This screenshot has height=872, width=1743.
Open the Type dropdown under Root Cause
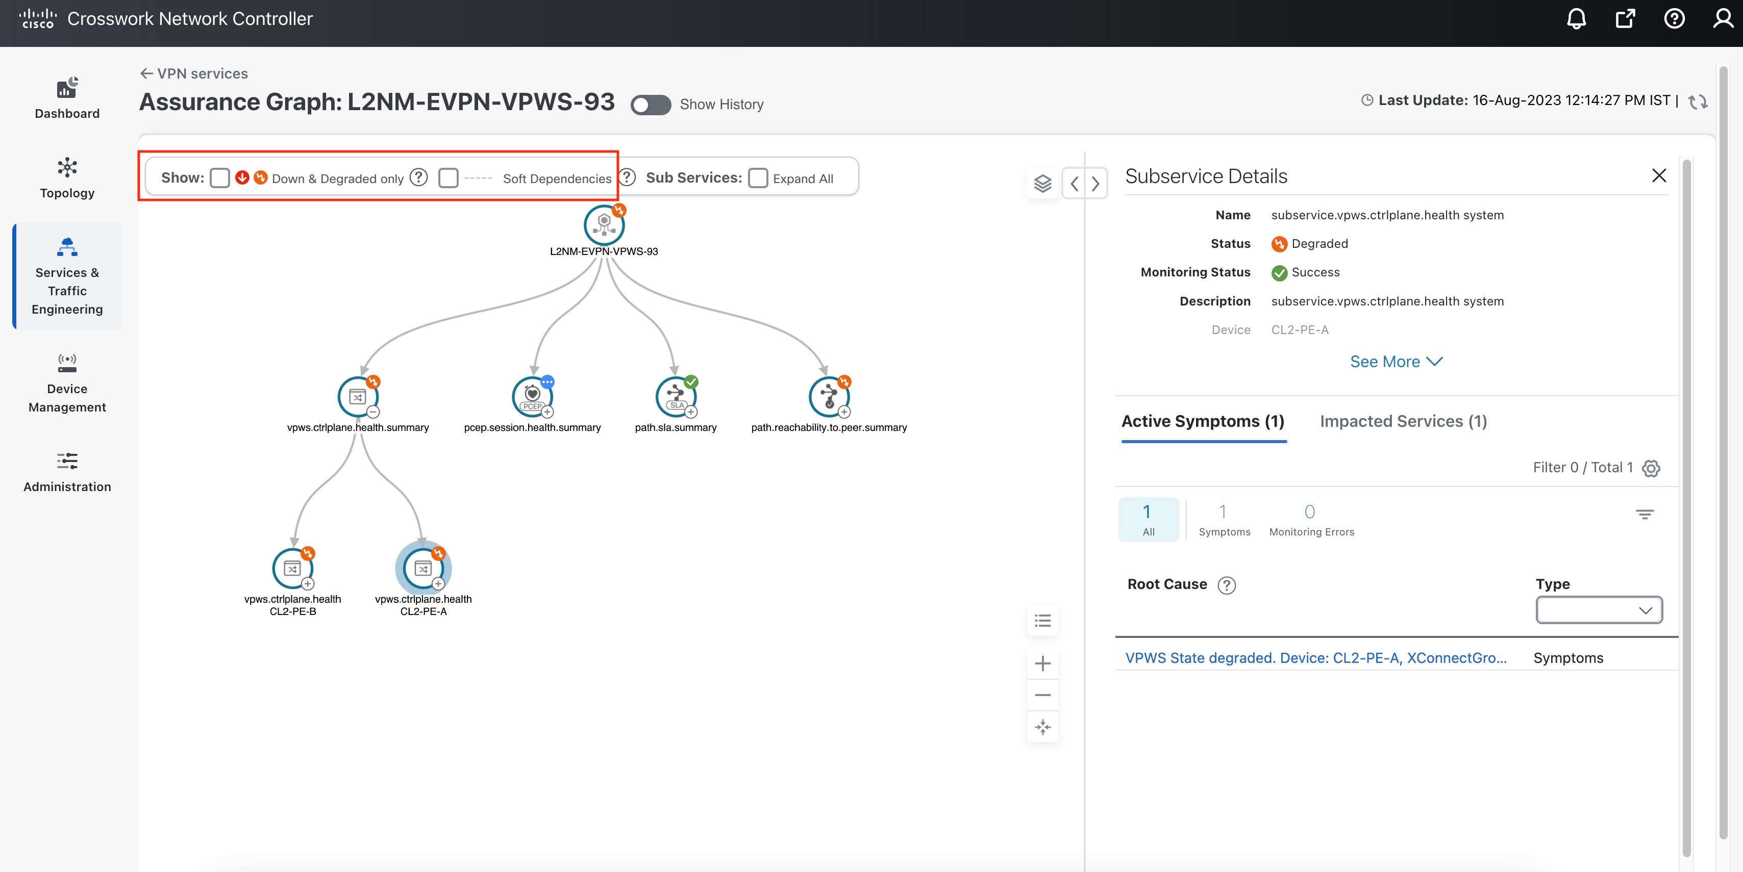[1599, 610]
